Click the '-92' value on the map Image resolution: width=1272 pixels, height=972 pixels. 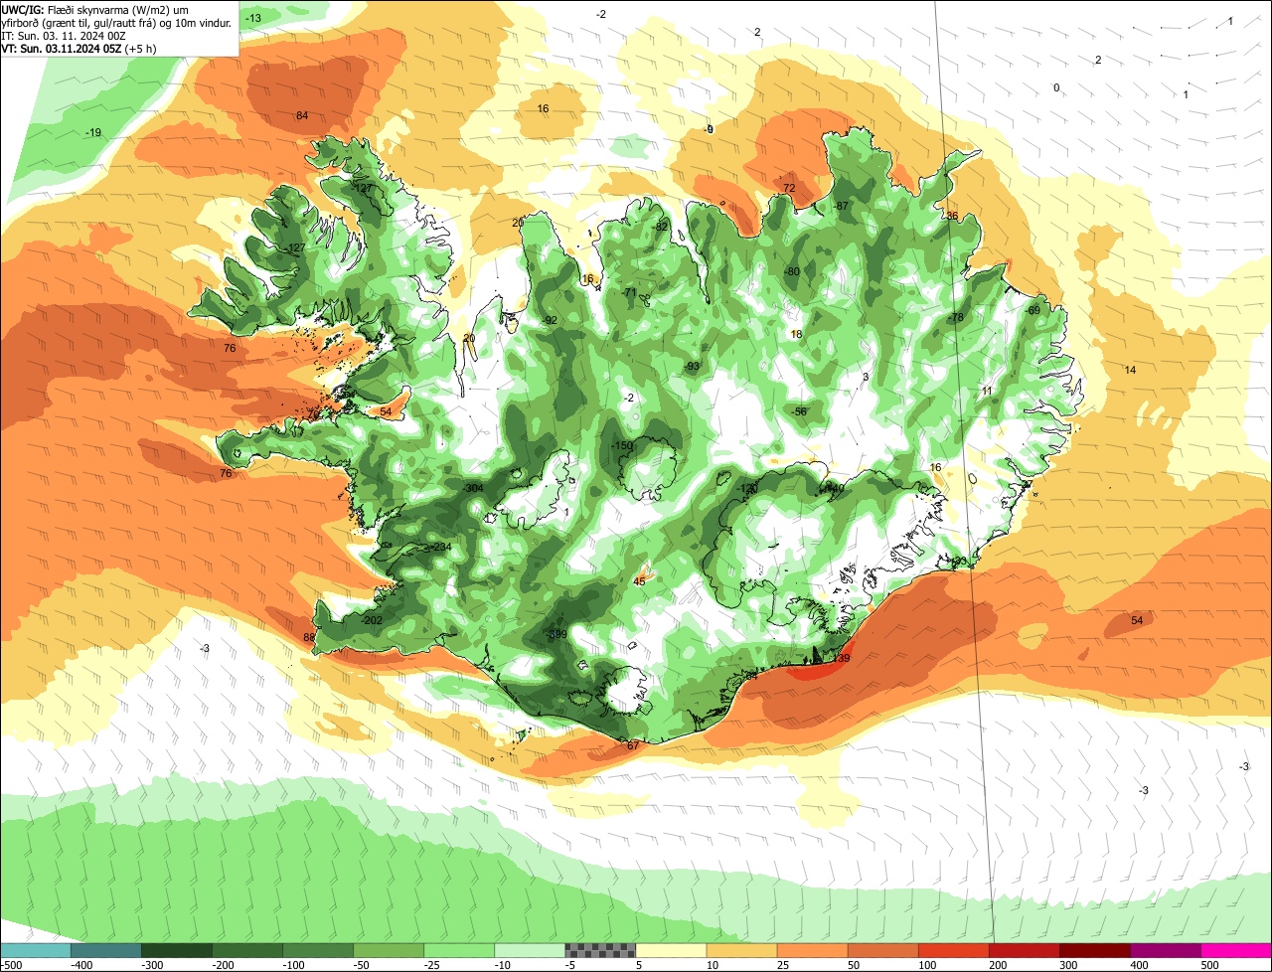[550, 320]
